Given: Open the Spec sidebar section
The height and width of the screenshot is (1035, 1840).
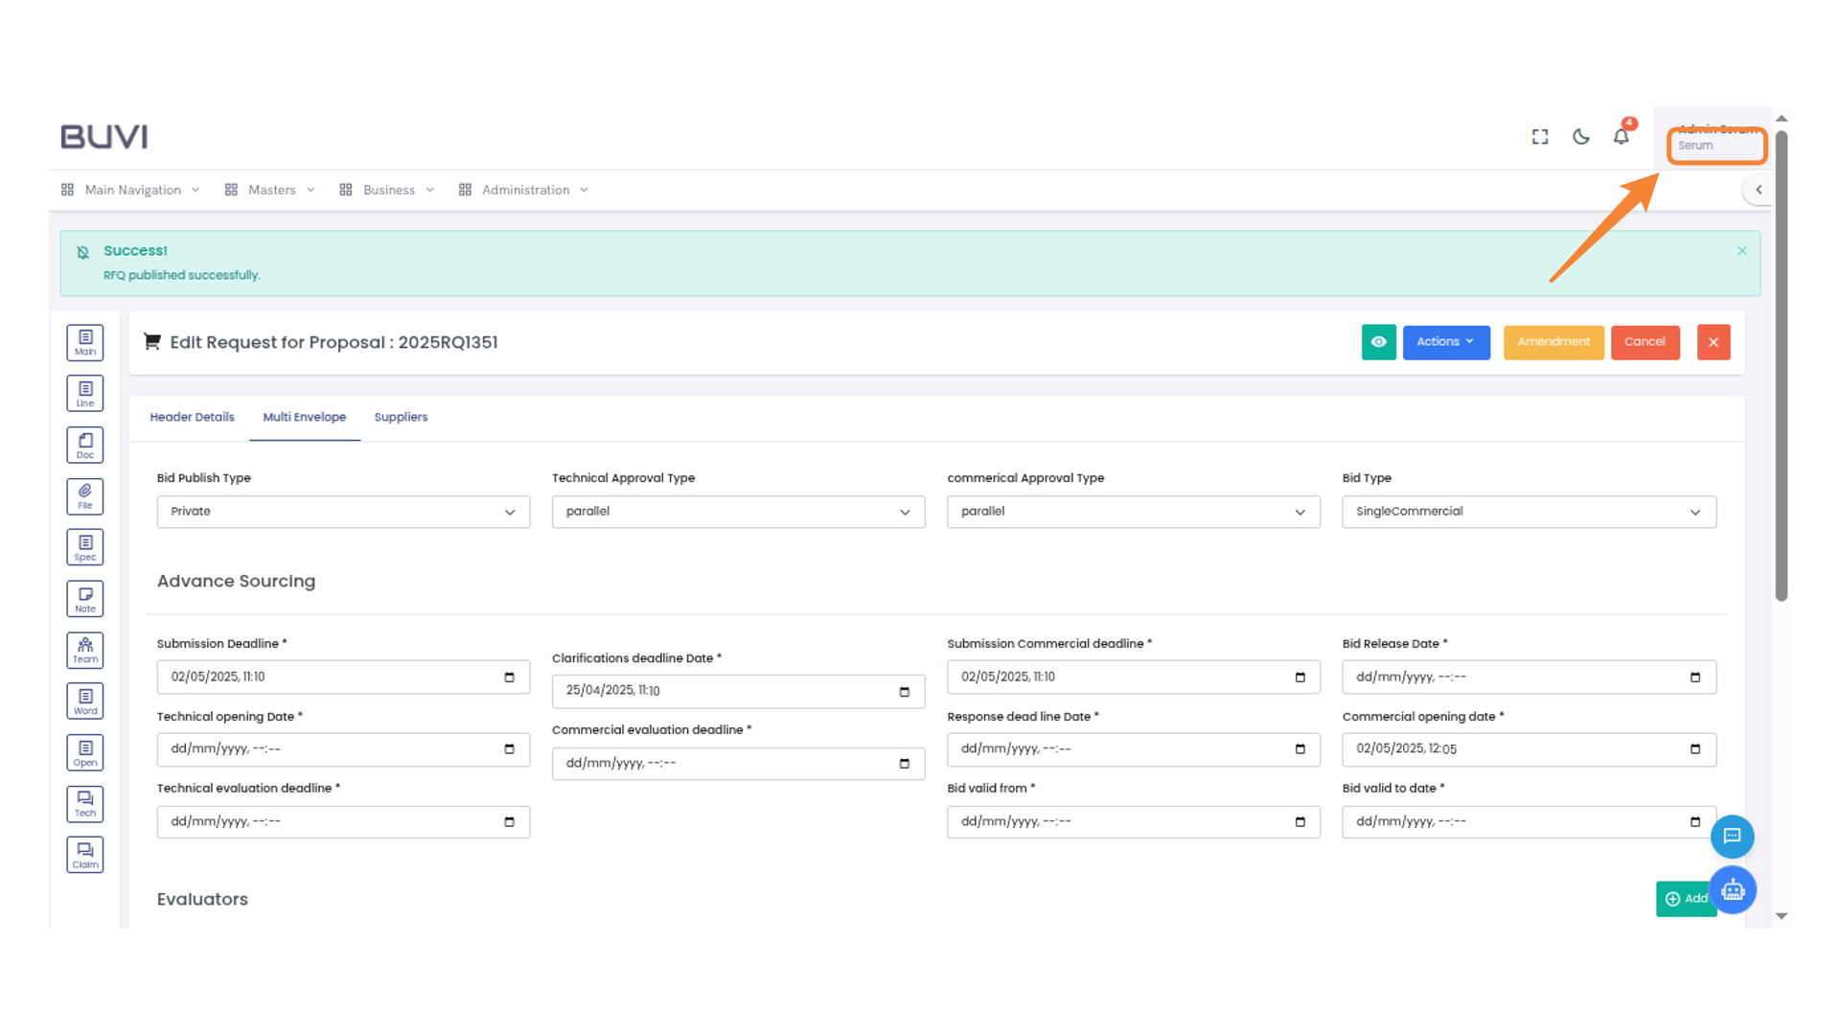Looking at the screenshot, I should (x=85, y=547).
